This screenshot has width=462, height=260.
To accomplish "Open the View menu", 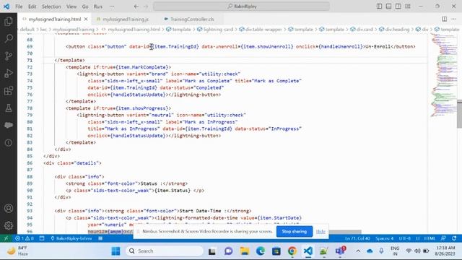I will coord(71,6).
